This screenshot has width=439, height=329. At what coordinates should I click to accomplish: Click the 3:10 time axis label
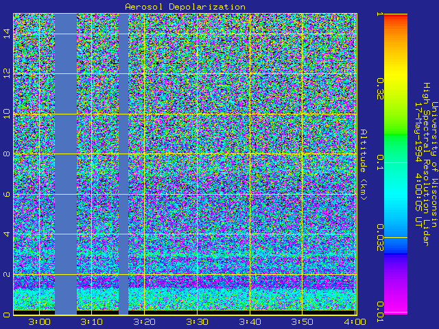[x=91, y=321]
